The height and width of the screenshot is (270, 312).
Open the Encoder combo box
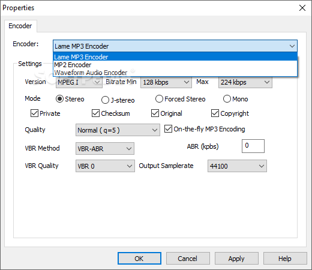coord(175,46)
